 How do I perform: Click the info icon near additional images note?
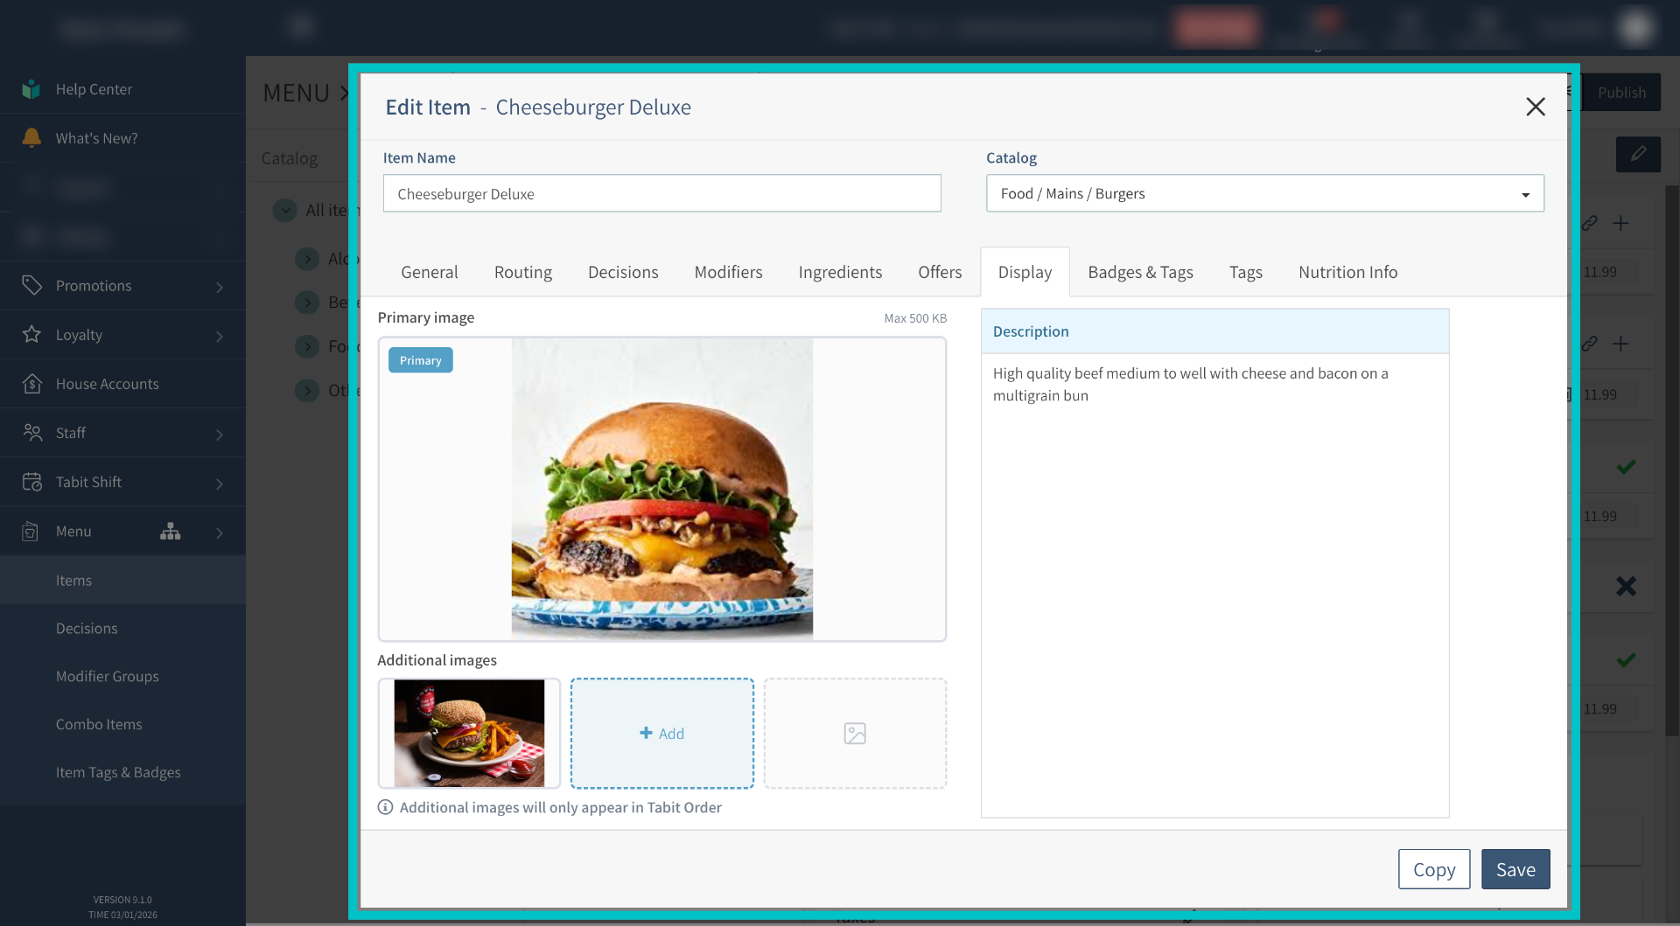pyautogui.click(x=385, y=807)
